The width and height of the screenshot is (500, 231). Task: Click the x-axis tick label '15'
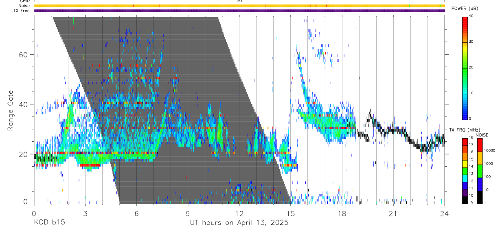click(291, 213)
